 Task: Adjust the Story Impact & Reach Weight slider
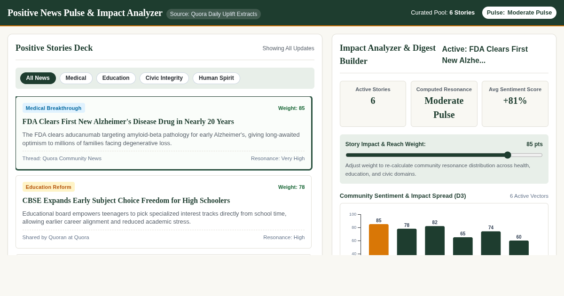tap(444, 155)
